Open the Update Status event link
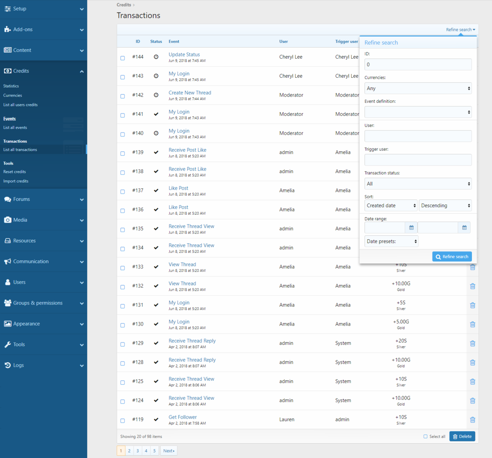The width and height of the screenshot is (492, 458). coord(184,55)
